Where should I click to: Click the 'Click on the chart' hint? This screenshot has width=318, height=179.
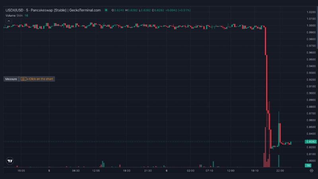coord(37,79)
